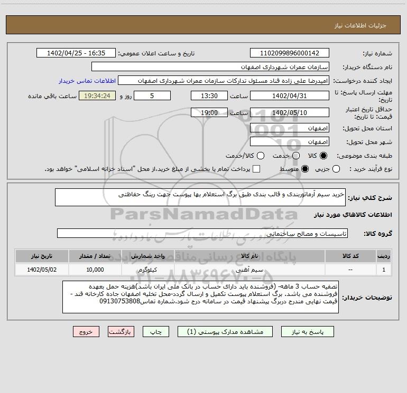The width and height of the screenshot is (407, 393).
Task: Click the quantity cell 10,000
Action: pyautogui.click(x=95, y=270)
